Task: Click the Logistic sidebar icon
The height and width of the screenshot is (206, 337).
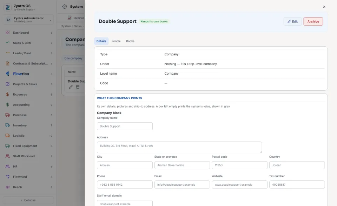Action: [7, 135]
